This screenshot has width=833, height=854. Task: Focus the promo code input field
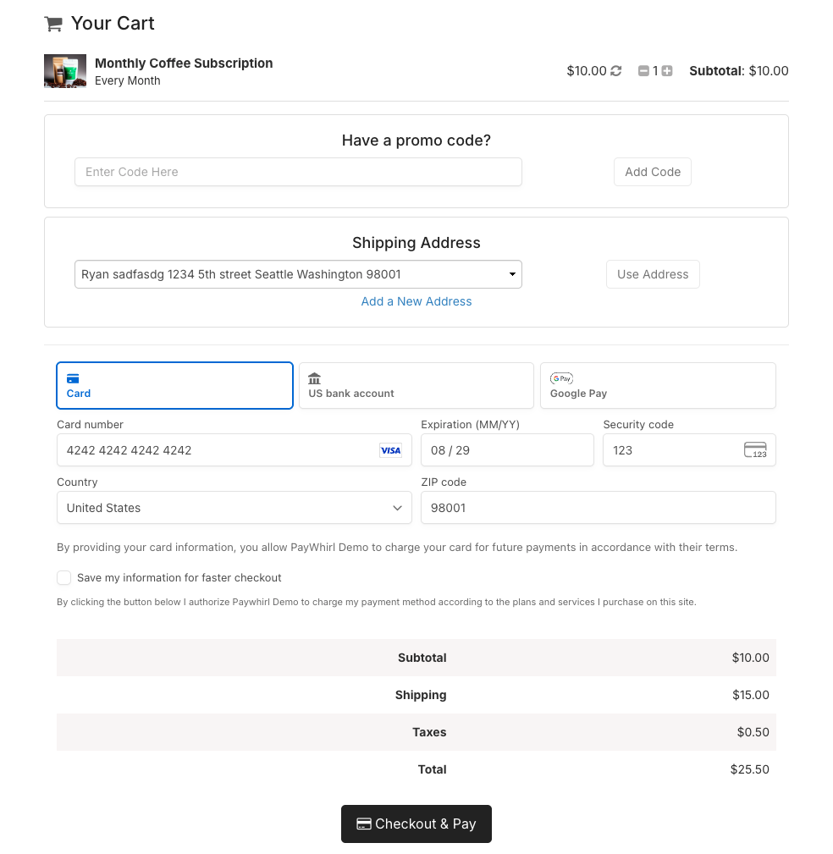tap(298, 172)
